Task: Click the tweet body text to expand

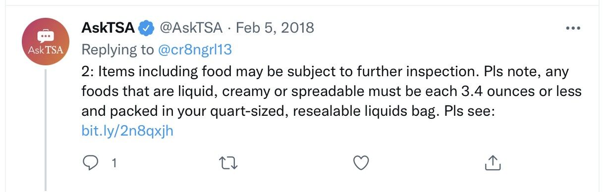Action: 332,102
